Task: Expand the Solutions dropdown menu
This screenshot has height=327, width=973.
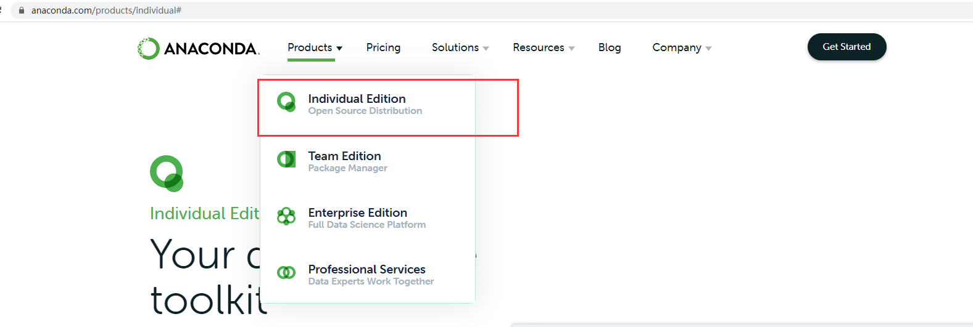Action: click(460, 47)
